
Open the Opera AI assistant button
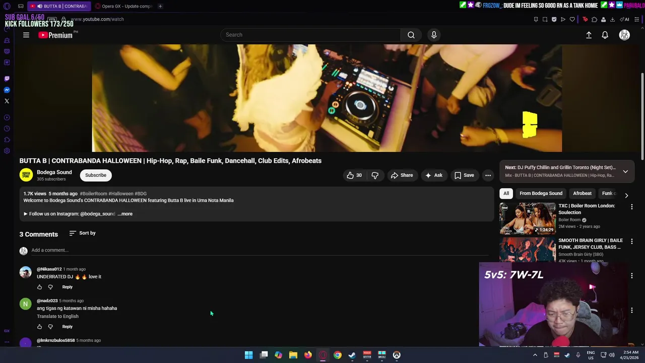pyautogui.click(x=625, y=19)
